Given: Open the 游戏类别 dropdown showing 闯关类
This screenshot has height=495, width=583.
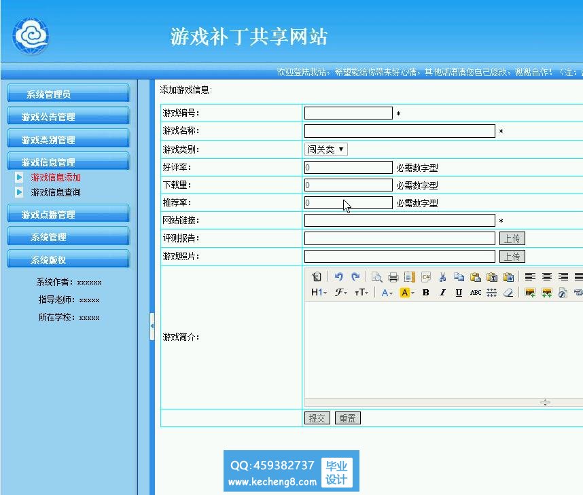Looking at the screenshot, I should click(325, 149).
